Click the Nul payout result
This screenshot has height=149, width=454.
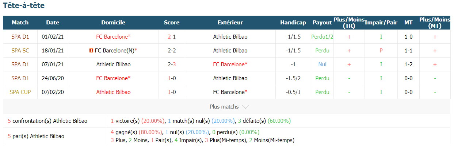pyautogui.click(x=322, y=64)
